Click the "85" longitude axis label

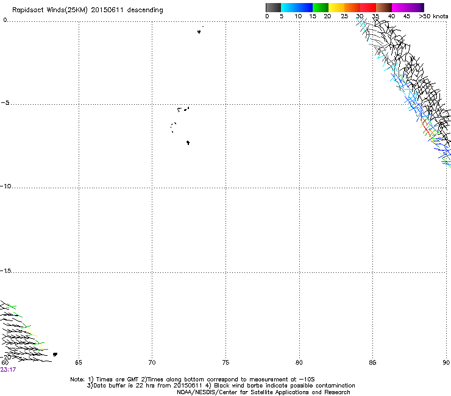coord(372,362)
